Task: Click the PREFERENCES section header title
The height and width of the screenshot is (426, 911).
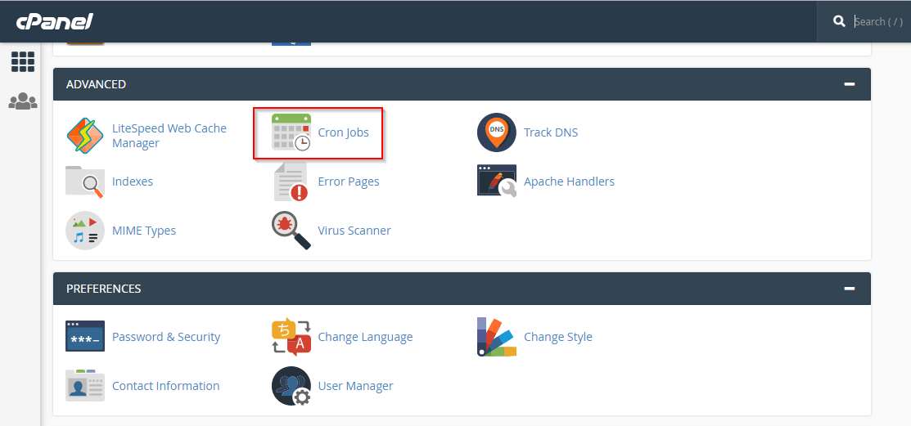Action: [x=103, y=289]
